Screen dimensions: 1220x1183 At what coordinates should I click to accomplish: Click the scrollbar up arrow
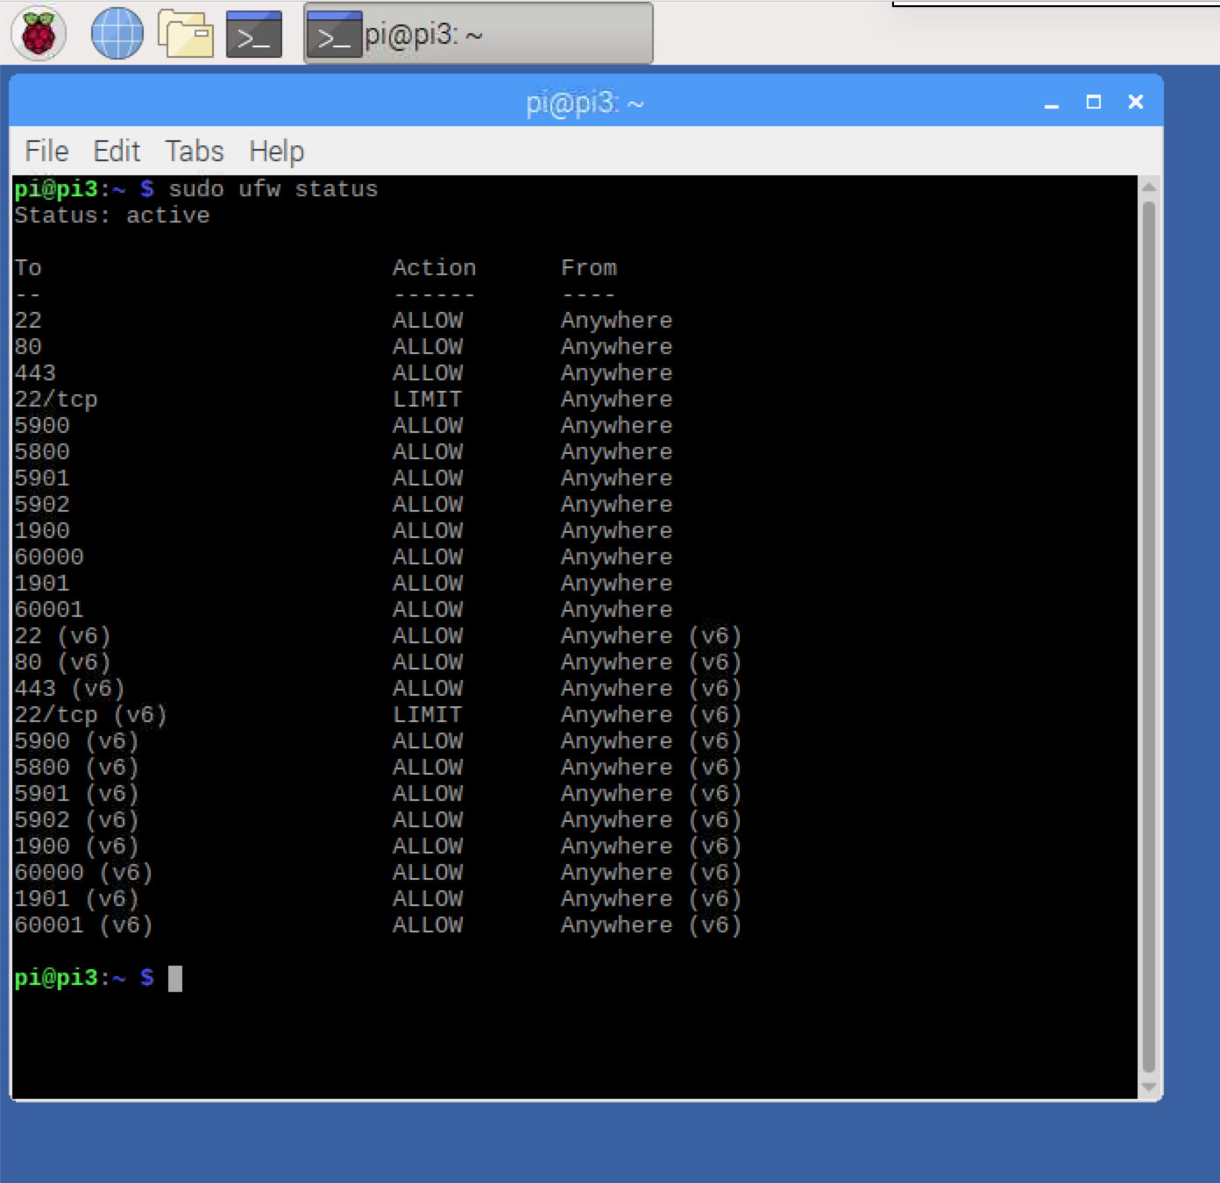pos(1149,187)
